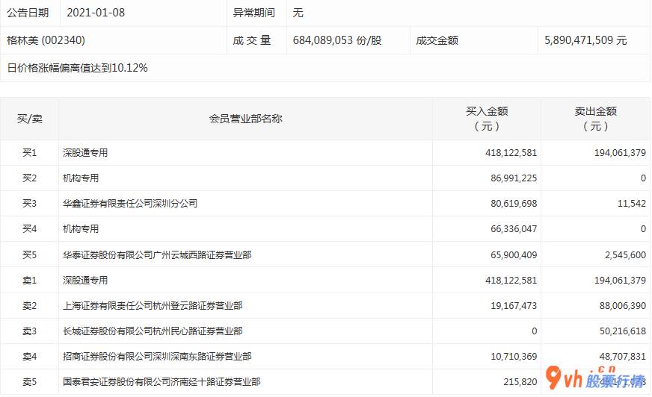Viewport: 652px width, 397px height.
Task: Click sell amount 194,061,379 in 卖1 row
Action: pos(620,280)
